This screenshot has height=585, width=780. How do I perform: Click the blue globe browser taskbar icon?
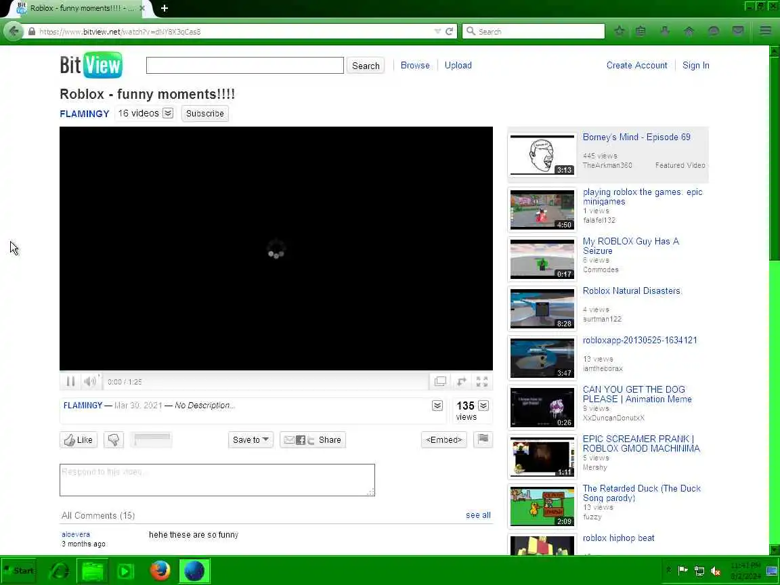click(x=194, y=571)
